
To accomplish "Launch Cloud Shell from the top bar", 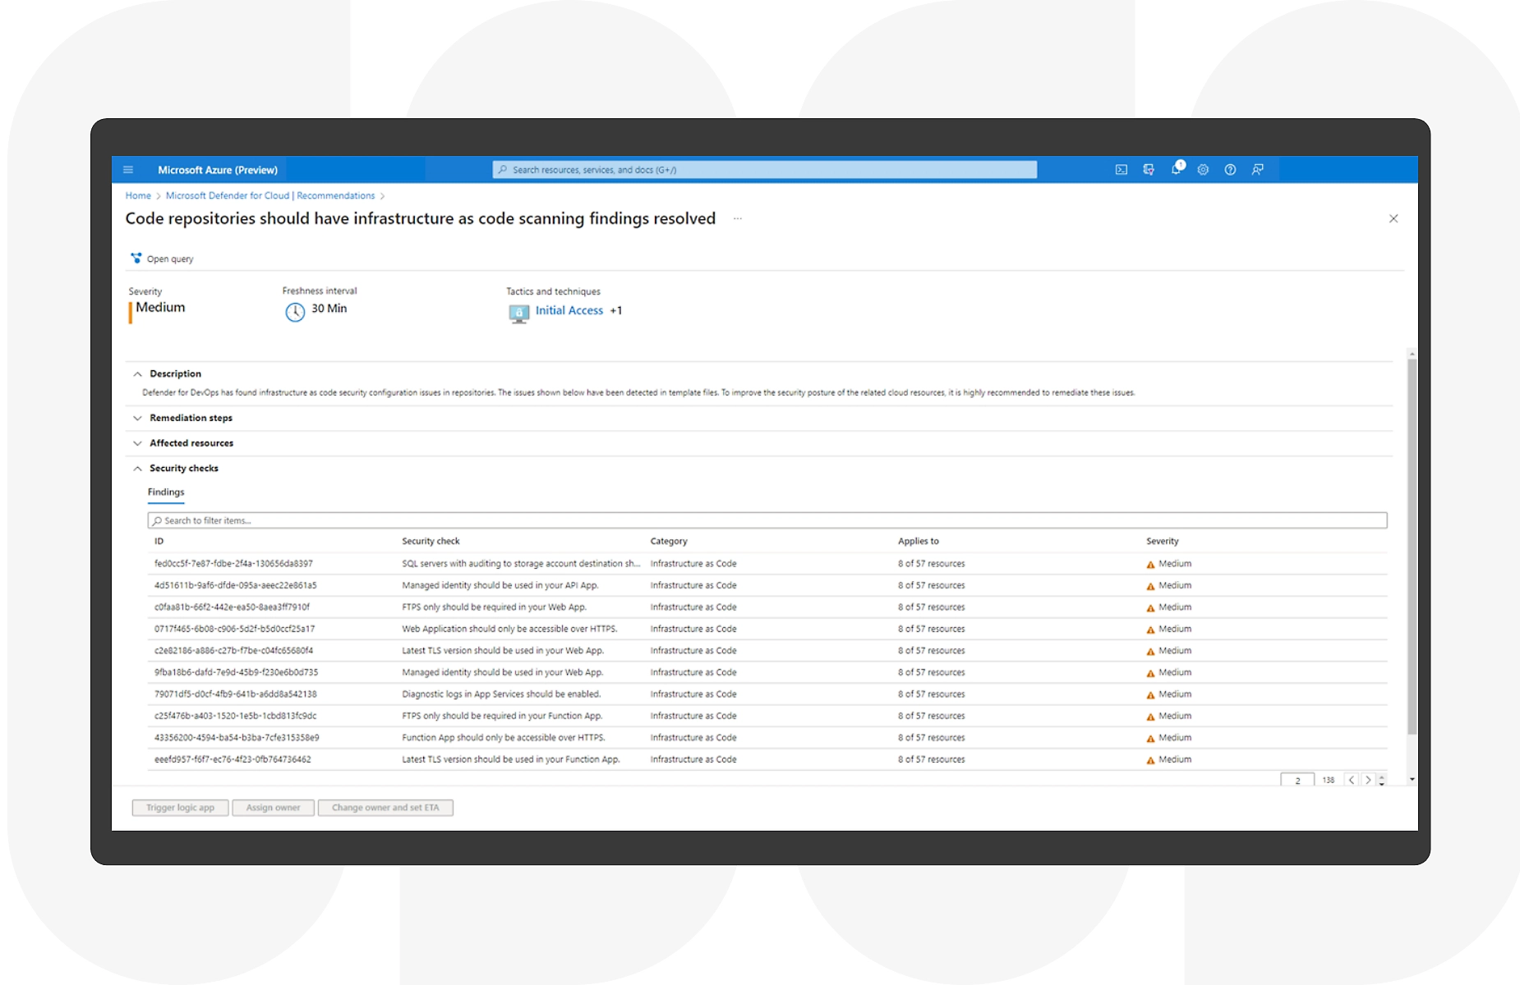I will pos(1121,170).
